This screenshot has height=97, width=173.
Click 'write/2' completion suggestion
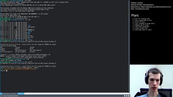32,52
